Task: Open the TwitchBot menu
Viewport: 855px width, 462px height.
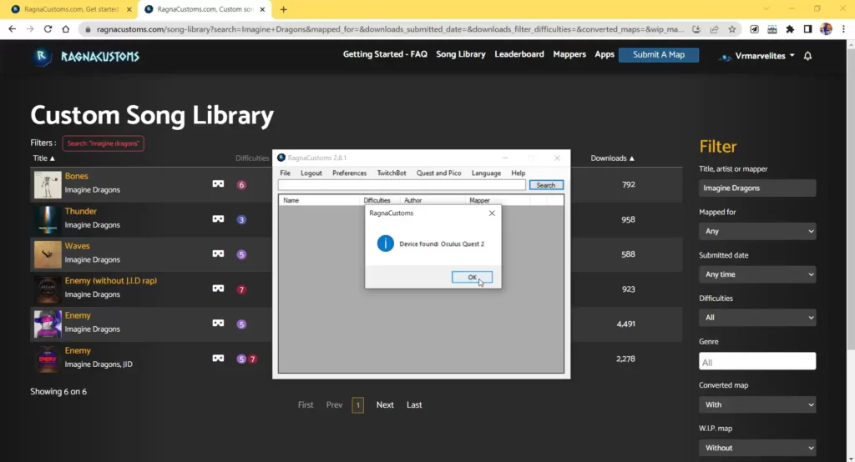Action: coord(392,173)
